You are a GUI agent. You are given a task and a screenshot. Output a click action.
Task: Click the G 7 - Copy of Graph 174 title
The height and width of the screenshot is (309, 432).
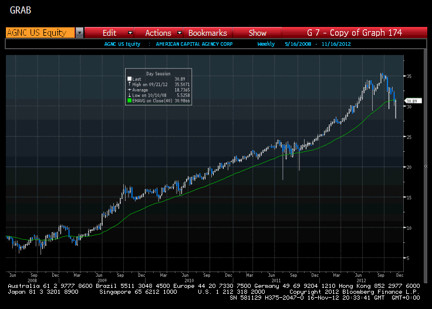pos(355,33)
